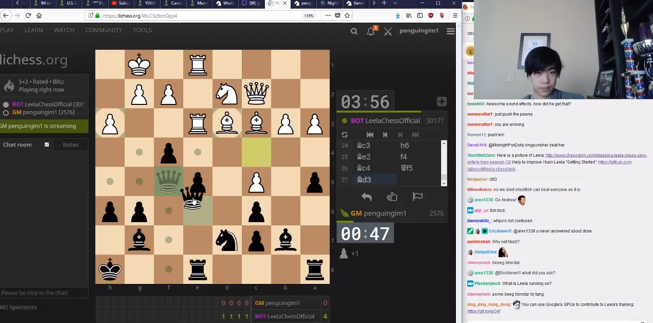
Task: Click the white king on g1
Action: 139,64
